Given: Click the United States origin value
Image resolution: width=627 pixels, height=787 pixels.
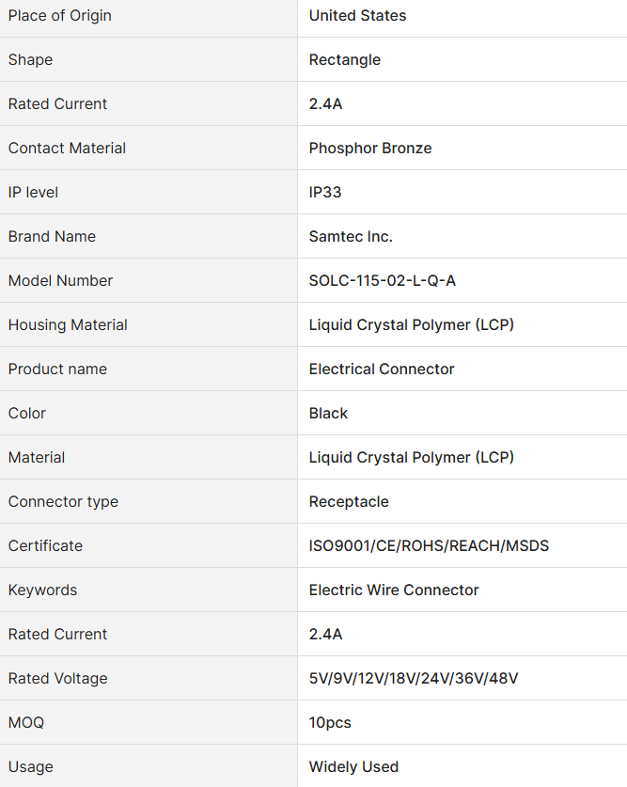Looking at the screenshot, I should 357,16.
